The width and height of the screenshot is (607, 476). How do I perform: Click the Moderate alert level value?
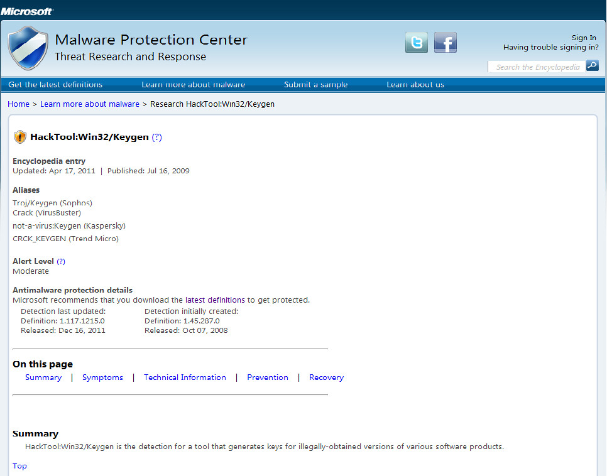(x=31, y=271)
